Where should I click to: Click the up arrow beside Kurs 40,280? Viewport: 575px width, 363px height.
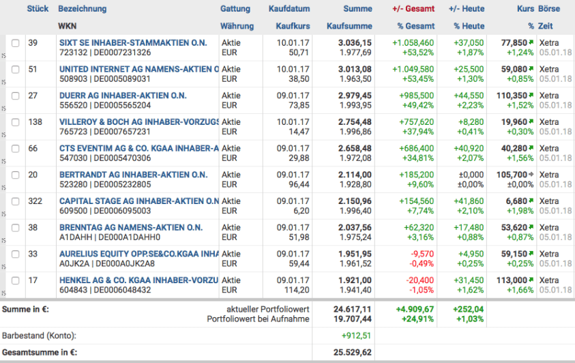[531, 148]
